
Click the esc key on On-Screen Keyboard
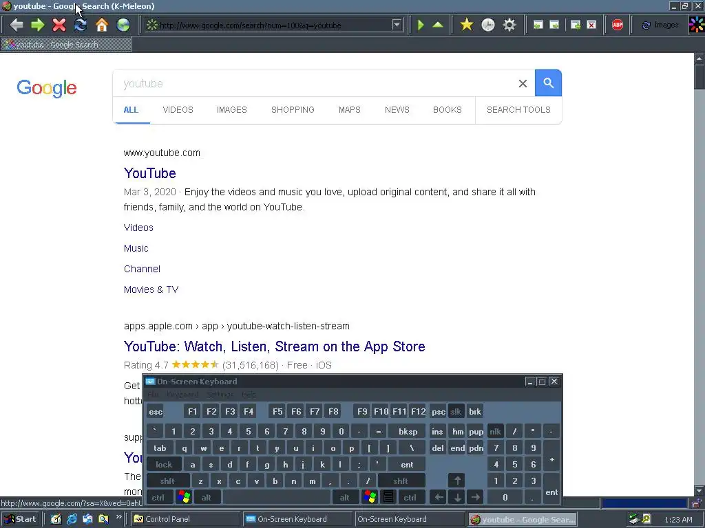156,412
